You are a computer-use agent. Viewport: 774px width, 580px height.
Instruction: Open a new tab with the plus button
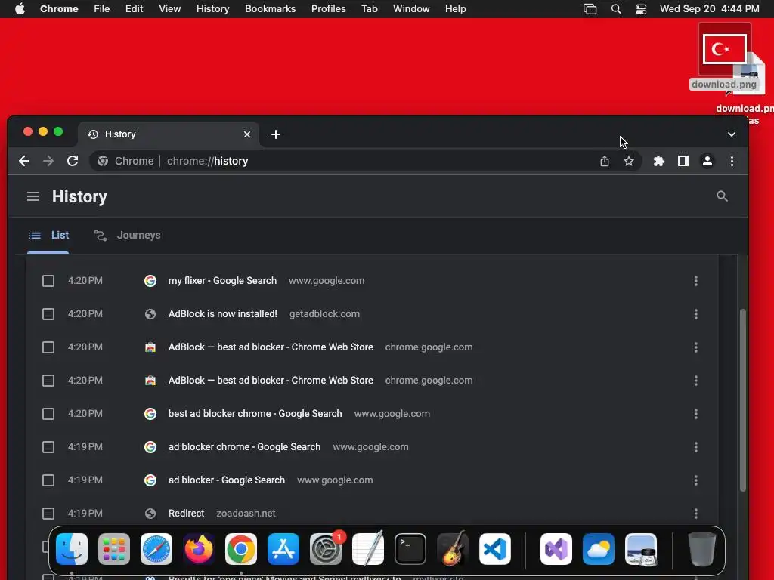tap(276, 134)
